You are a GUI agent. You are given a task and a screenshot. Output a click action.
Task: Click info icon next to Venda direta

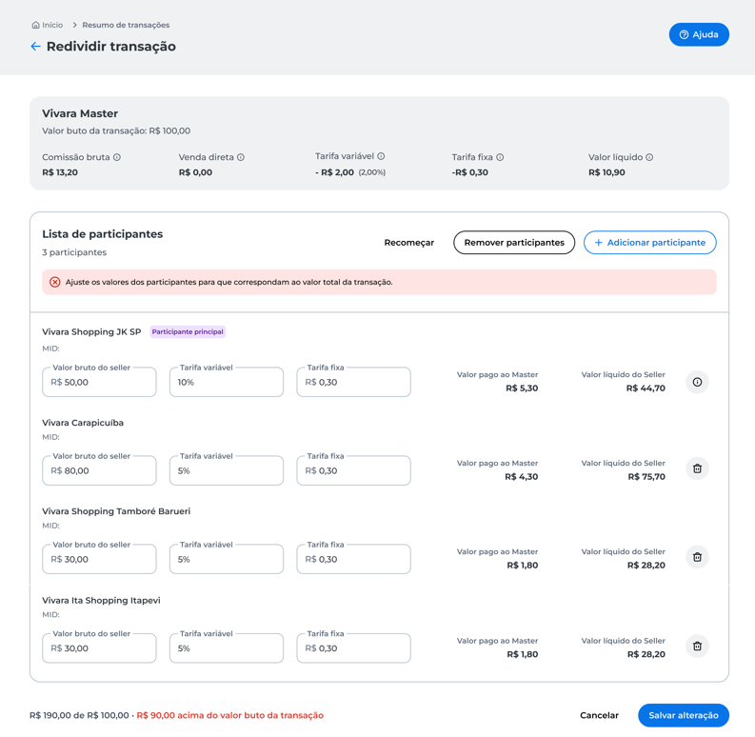pos(241,157)
